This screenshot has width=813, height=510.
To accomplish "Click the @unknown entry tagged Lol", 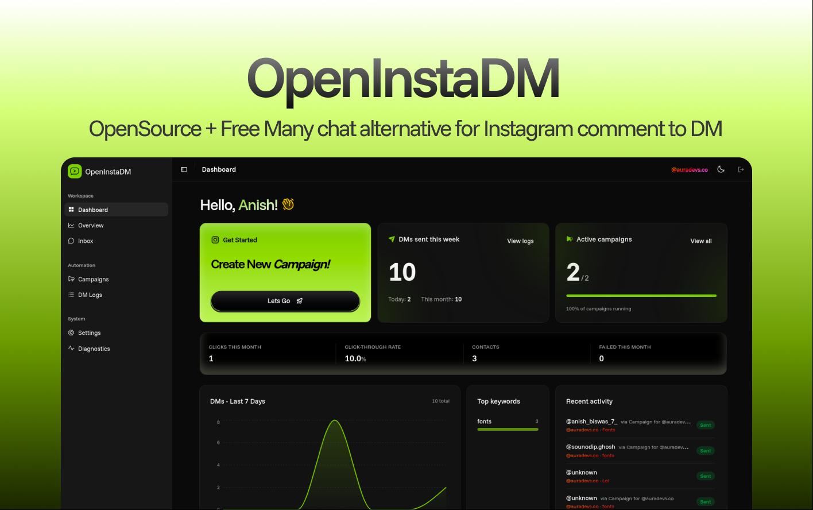I will (640, 476).
